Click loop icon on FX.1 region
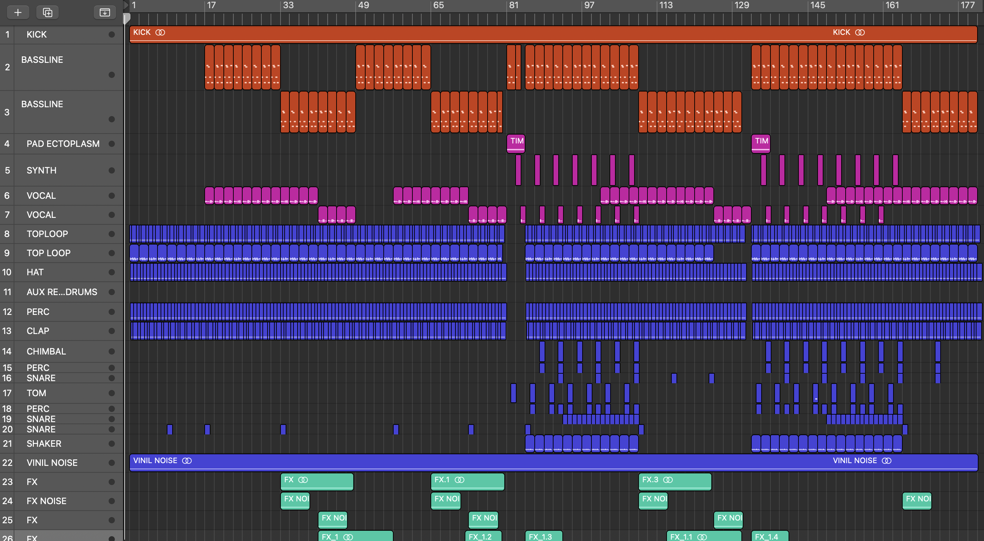The width and height of the screenshot is (984, 541). click(x=460, y=480)
